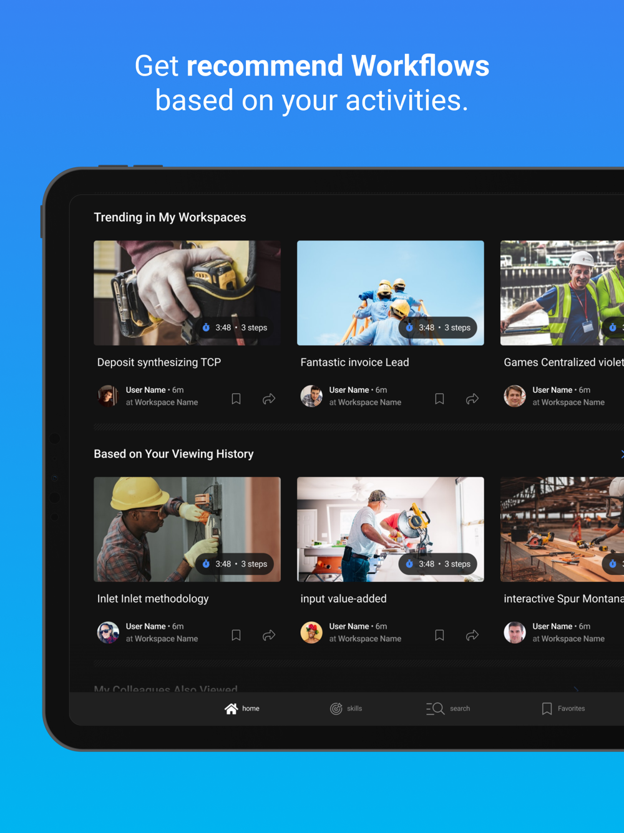
Task: Bookmark the Inlet Inlet methodology workflow
Action: [236, 635]
